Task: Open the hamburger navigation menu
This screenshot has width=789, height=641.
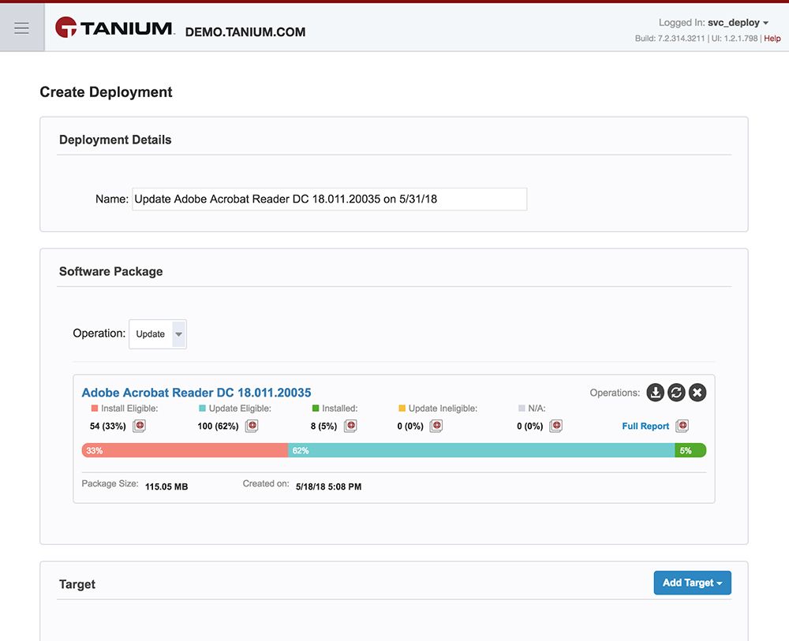Action: click(21, 28)
